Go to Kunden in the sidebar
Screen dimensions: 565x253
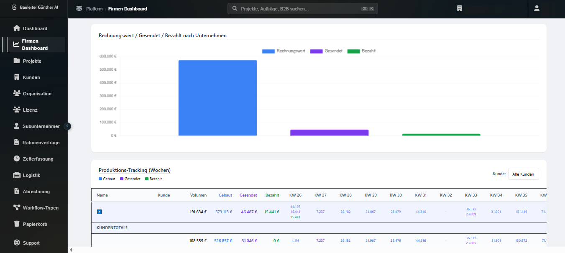[x=31, y=77]
